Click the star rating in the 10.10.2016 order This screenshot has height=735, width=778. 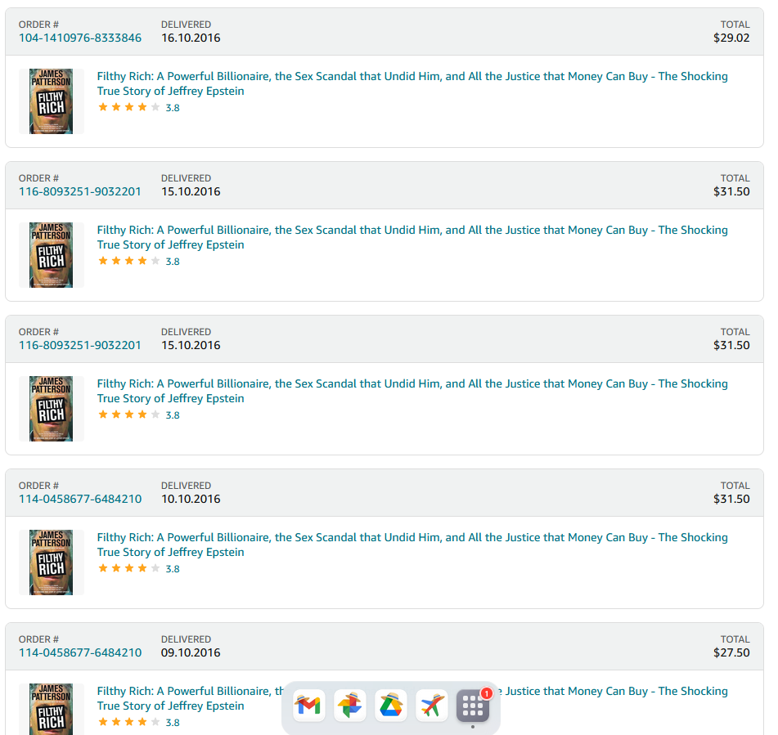[129, 568]
